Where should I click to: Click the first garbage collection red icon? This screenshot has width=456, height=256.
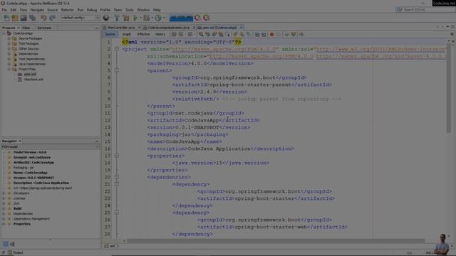[x=198, y=18]
